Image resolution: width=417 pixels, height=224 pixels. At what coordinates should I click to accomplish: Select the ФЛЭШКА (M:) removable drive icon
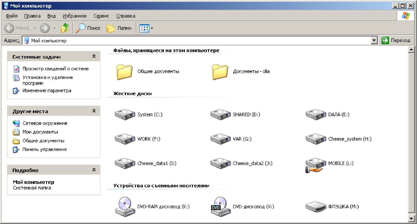pyautogui.click(x=316, y=207)
